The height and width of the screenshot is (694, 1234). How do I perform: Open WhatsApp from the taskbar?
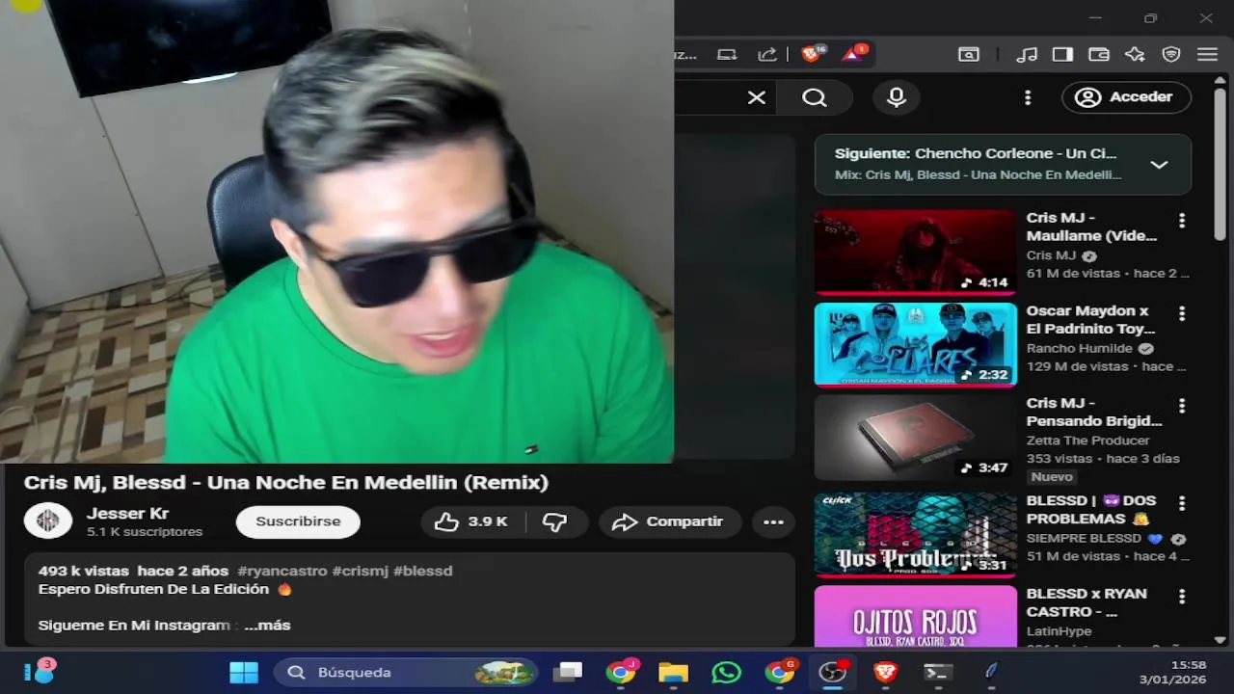click(x=726, y=672)
